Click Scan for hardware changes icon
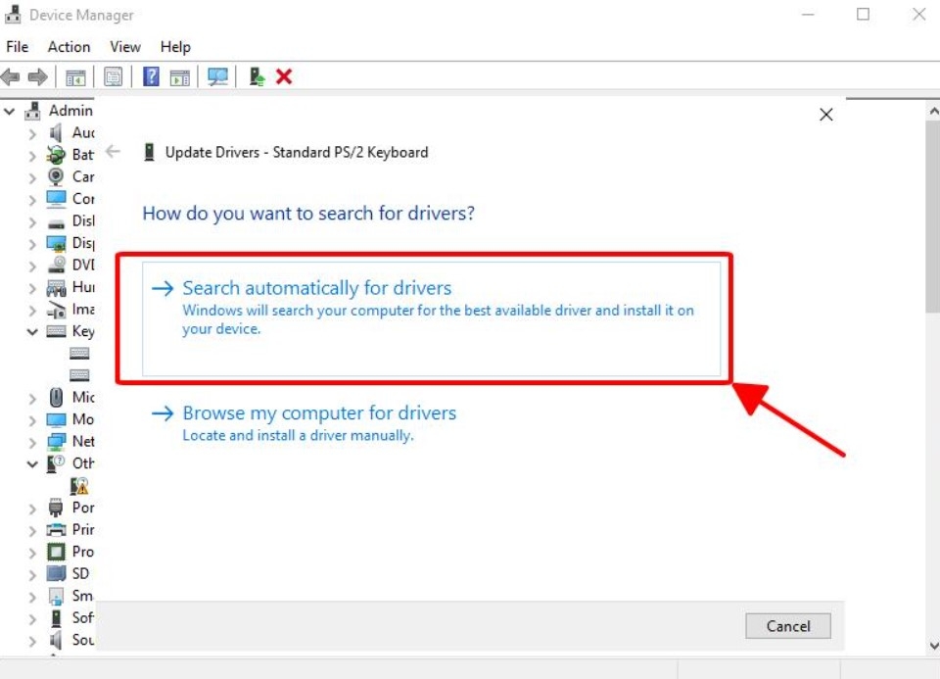The image size is (940, 679). pyautogui.click(x=217, y=76)
